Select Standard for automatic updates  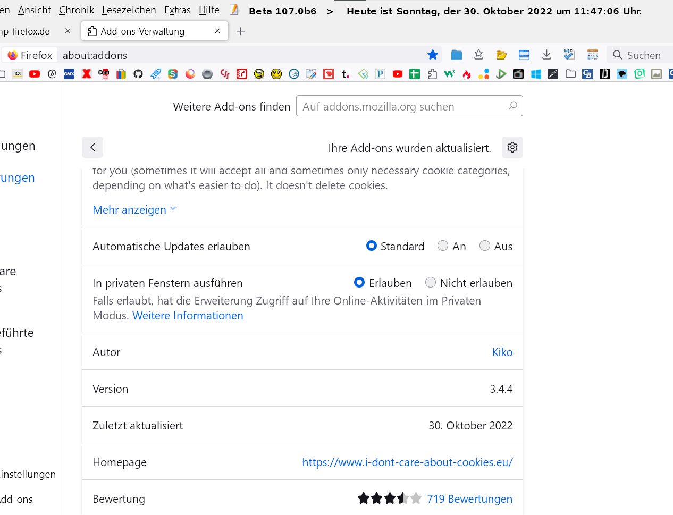[372, 246]
